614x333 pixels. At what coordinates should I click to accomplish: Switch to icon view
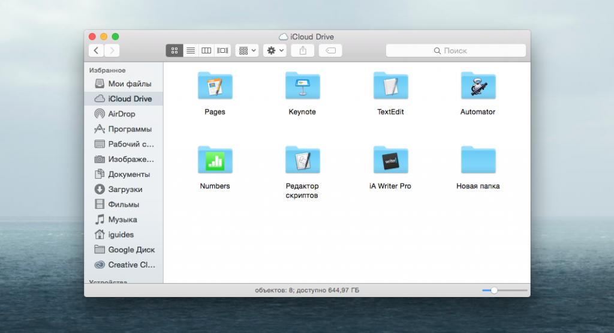click(174, 50)
